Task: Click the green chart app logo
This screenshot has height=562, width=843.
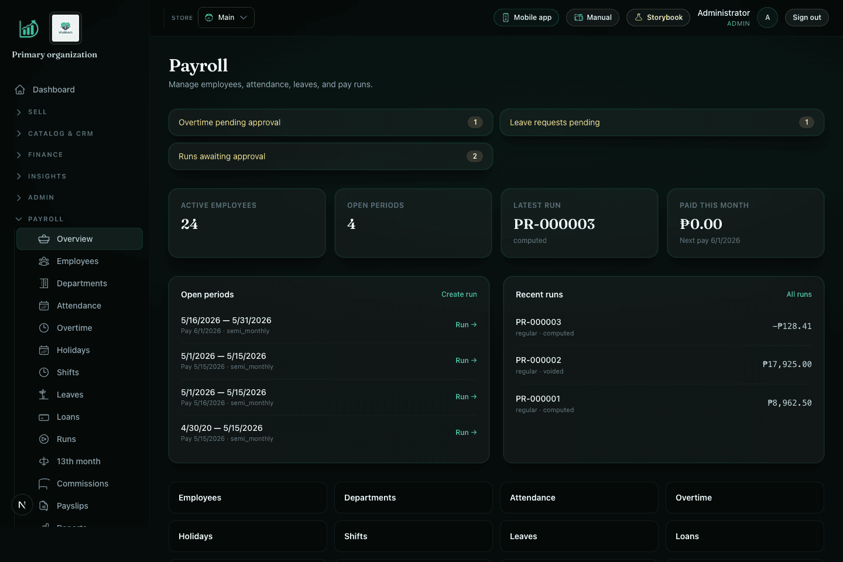Action: tap(29, 28)
